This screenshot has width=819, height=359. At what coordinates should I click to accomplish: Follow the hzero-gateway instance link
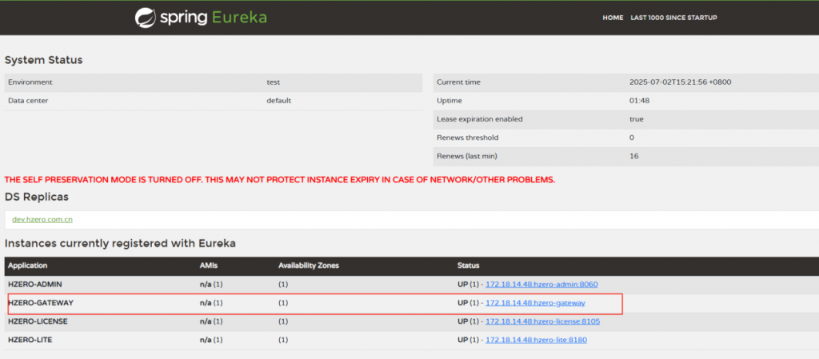[535, 303]
